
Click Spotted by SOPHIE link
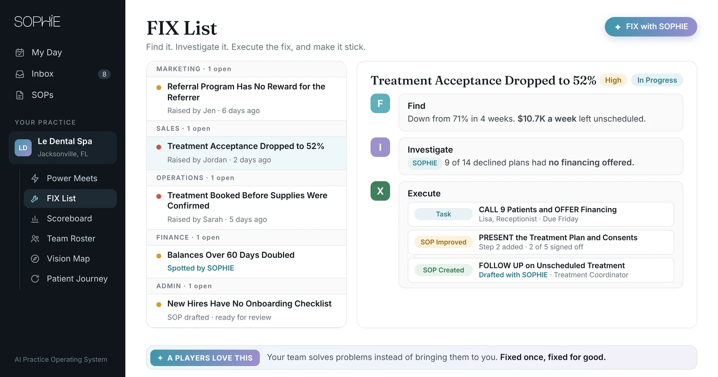[x=201, y=268]
